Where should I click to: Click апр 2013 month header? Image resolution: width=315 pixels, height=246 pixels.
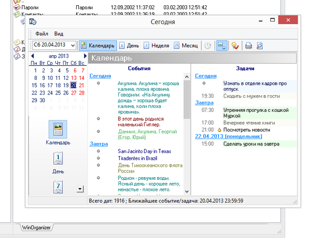point(58,56)
